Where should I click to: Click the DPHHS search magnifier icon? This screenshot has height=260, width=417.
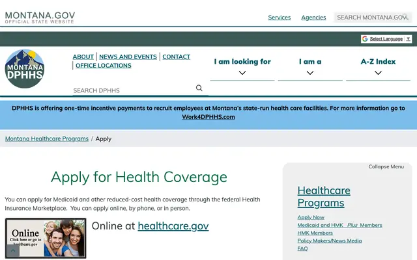pyautogui.click(x=199, y=88)
